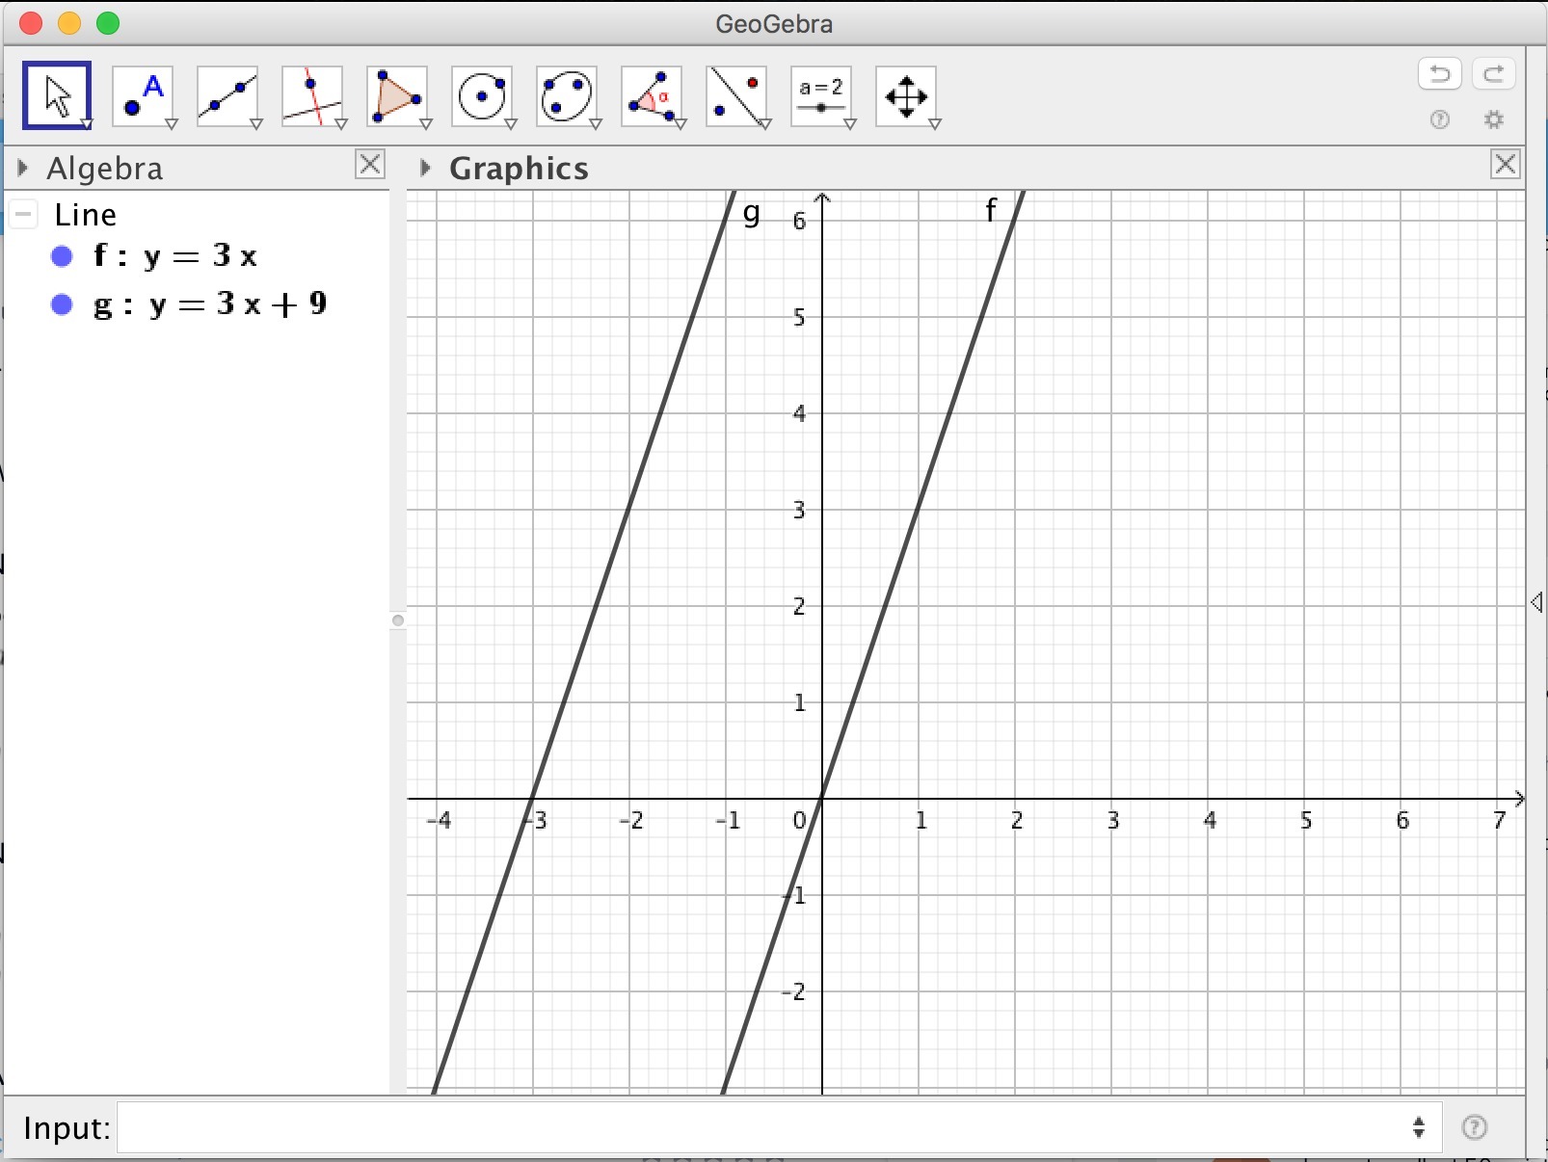Click label g on the graph

752,214
